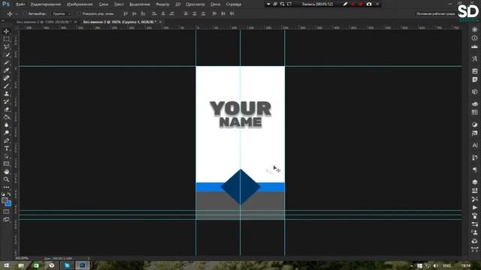Viewport: 481px width, 270px height.
Task: Open the Adjustments panel icon
Action: click(x=474, y=124)
